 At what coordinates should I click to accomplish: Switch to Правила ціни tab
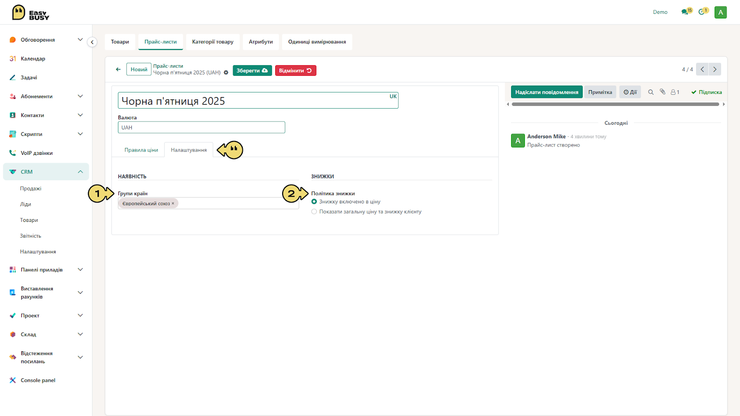click(x=141, y=150)
